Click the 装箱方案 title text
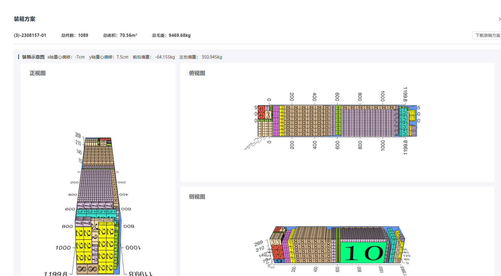Image resolution: width=501 pixels, height=276 pixels. pyautogui.click(x=24, y=19)
